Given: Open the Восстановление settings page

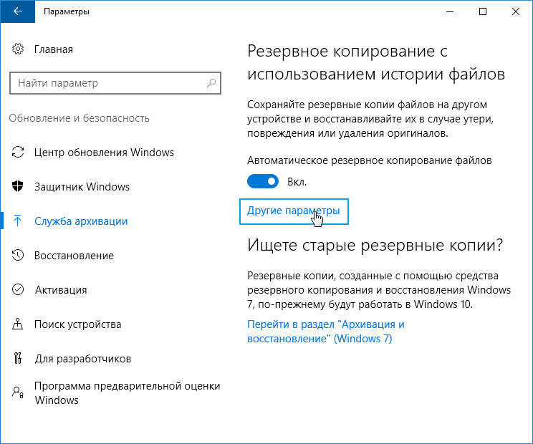Looking at the screenshot, I should (x=74, y=256).
